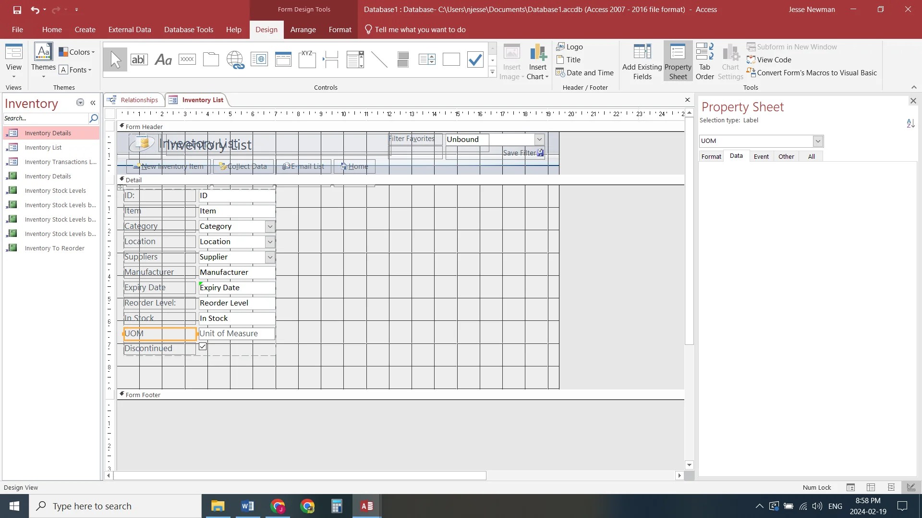Click the Select pointer tool

tap(115, 59)
